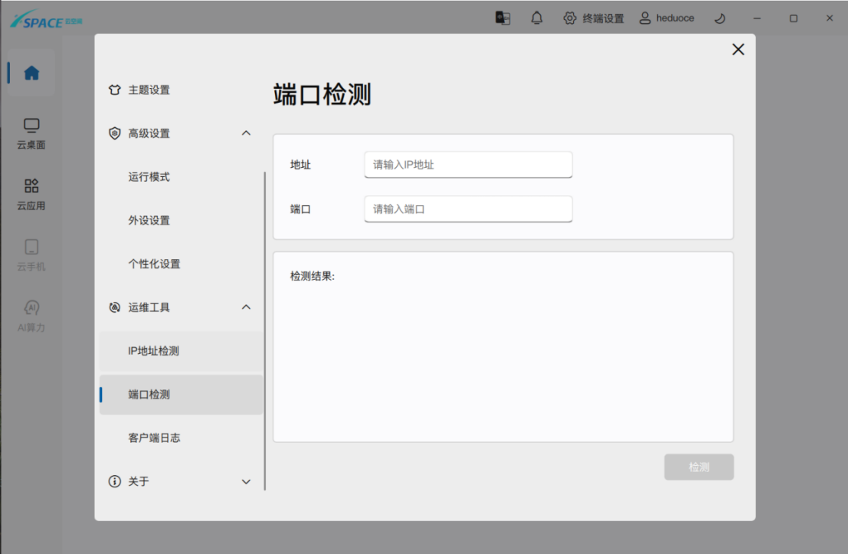Click the port number input field

pos(468,209)
